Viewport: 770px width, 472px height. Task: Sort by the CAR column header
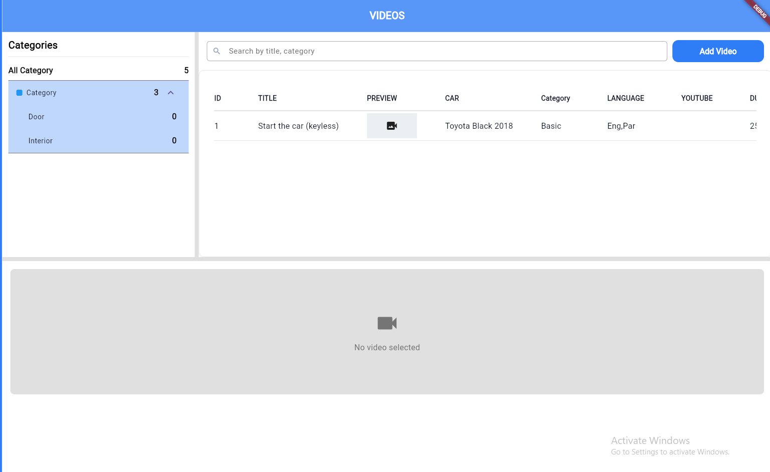point(452,98)
